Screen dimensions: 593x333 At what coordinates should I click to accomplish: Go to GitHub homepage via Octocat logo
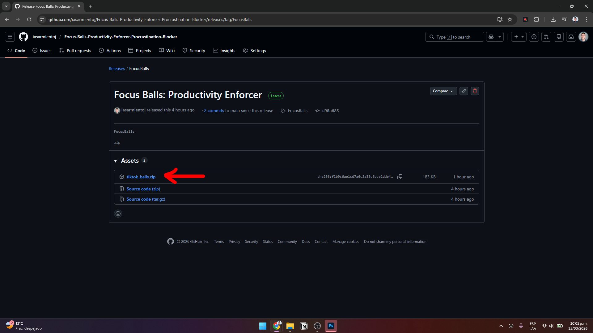tap(23, 37)
